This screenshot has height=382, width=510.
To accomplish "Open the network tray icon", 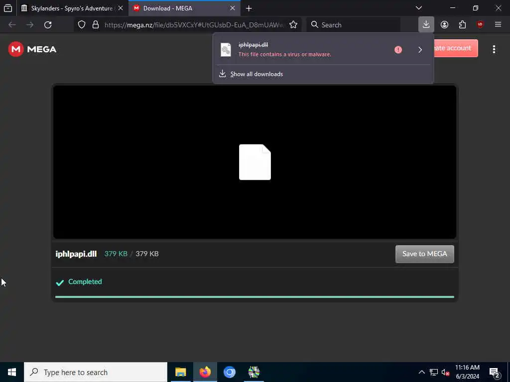I will (x=434, y=372).
